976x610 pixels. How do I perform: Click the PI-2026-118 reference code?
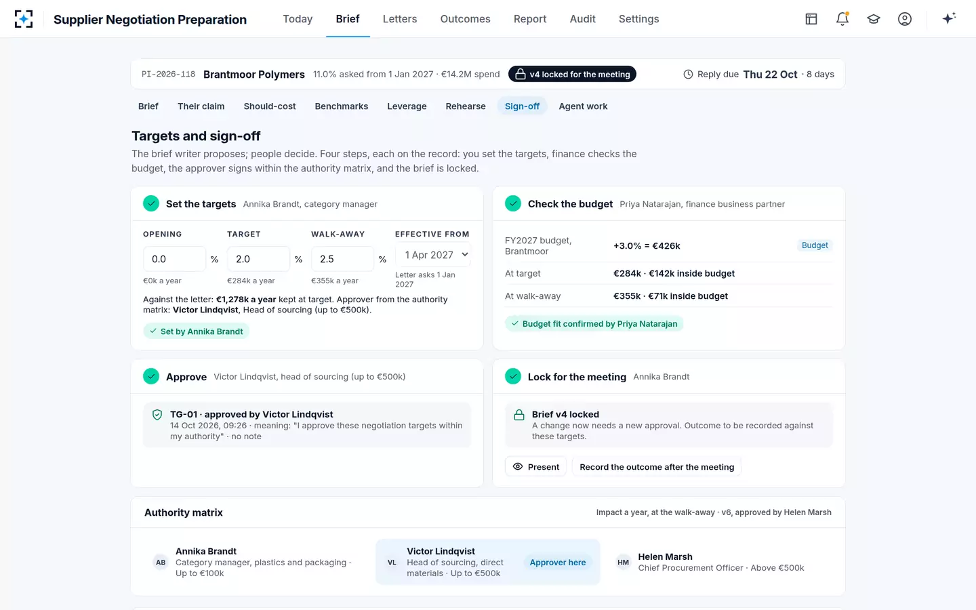point(168,75)
